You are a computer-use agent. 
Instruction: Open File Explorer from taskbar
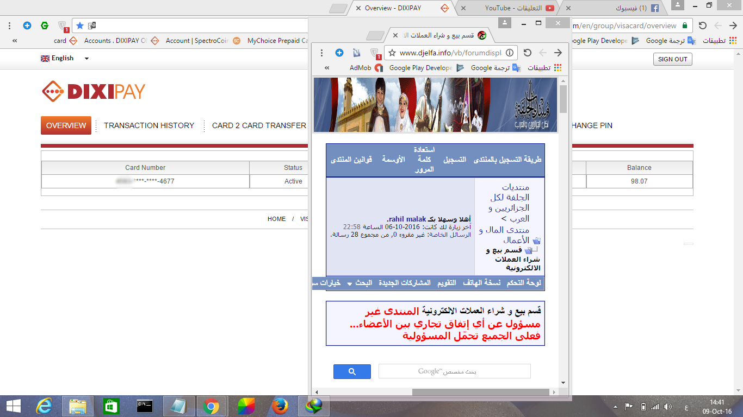pos(78,406)
